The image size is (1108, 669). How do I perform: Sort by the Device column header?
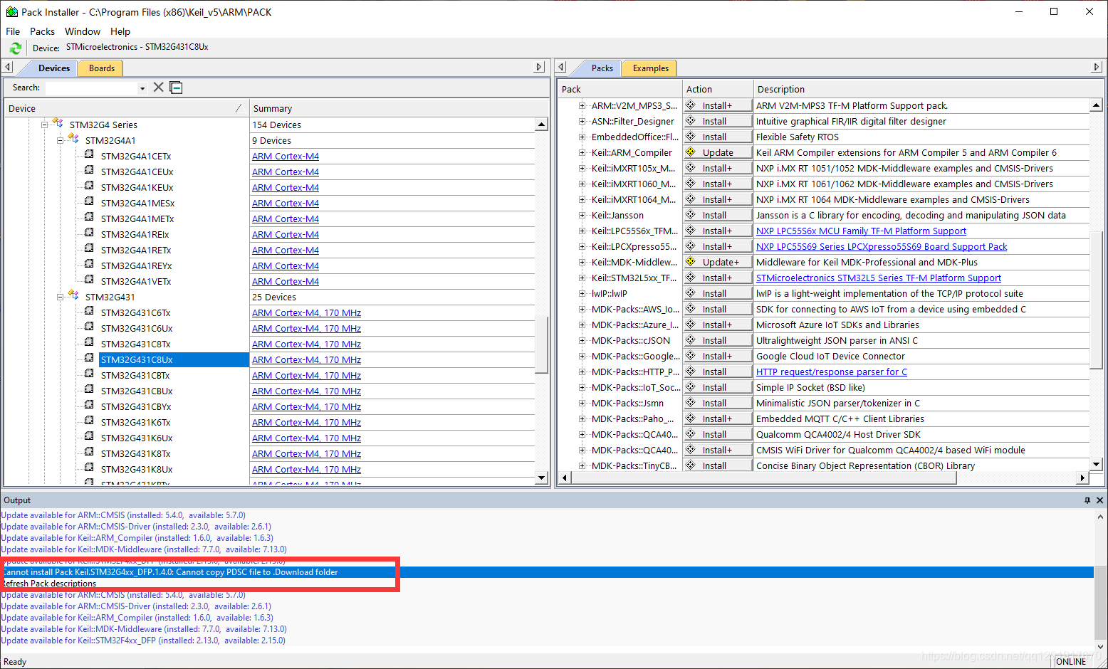(x=126, y=108)
